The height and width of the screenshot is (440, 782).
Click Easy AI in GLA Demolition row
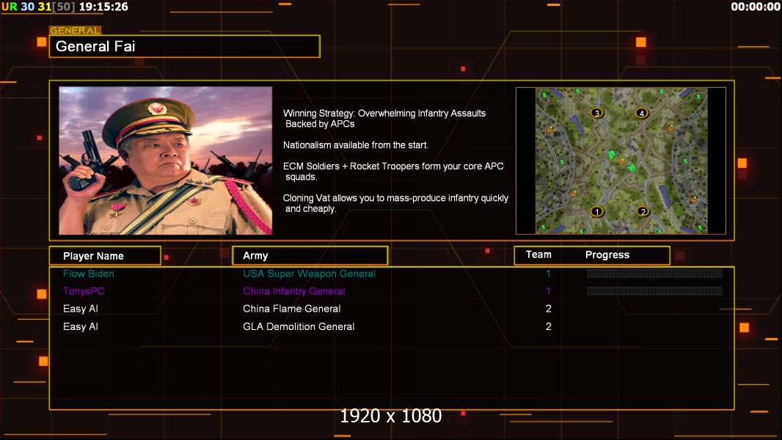[81, 327]
